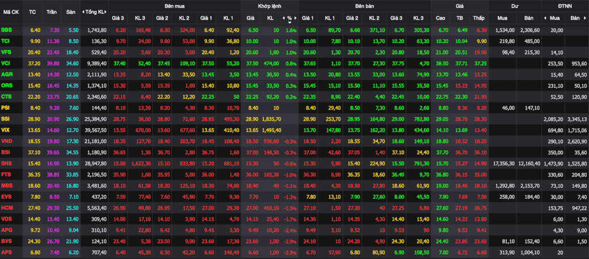Click the Giá 3 header under Bên mua
The image size is (589, 259).
tap(118, 18)
